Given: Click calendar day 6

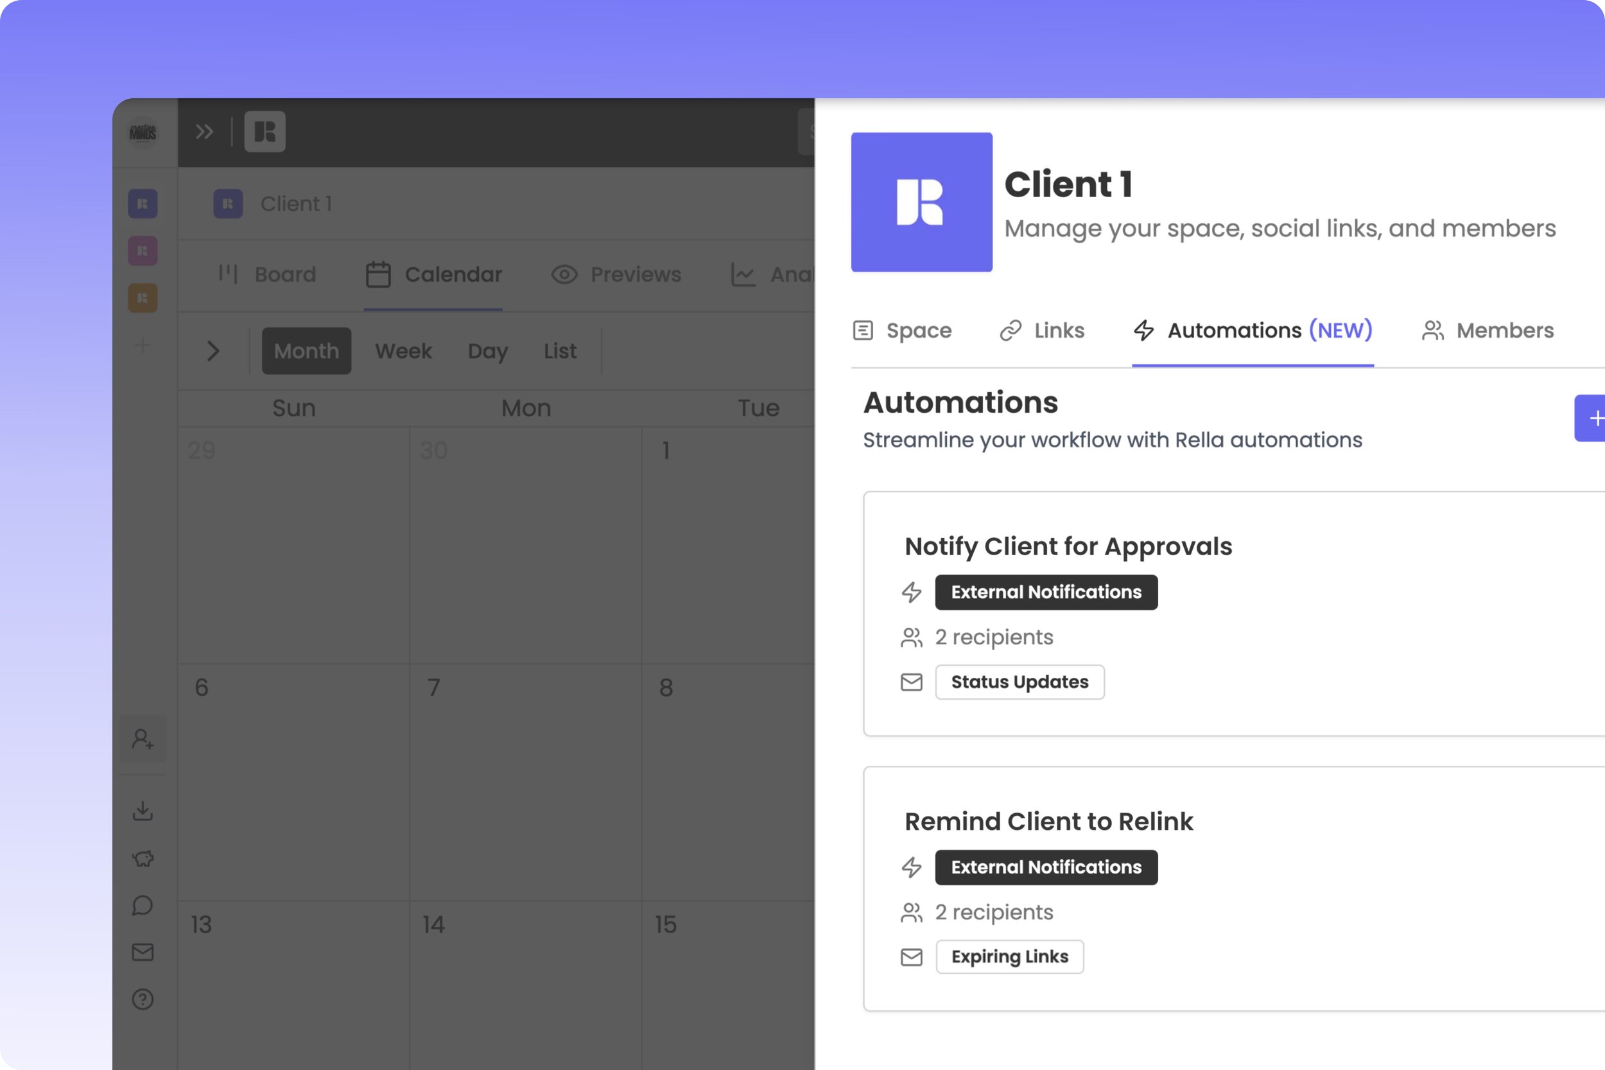Looking at the screenshot, I should 293,782.
